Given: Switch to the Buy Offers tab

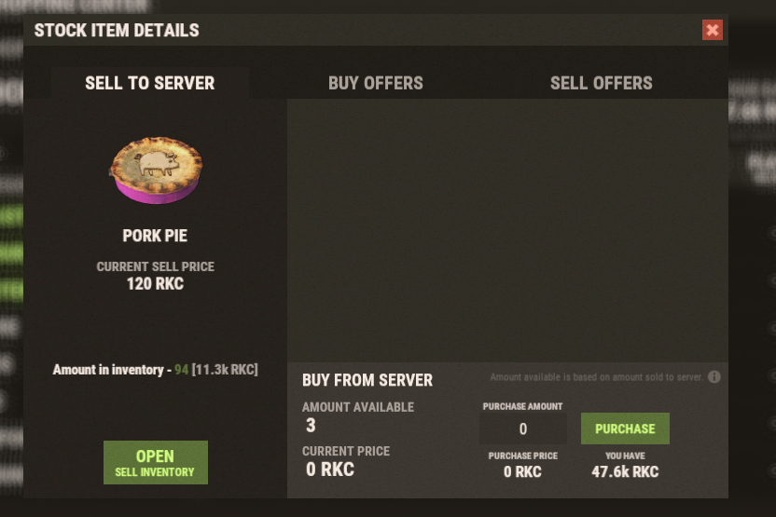Looking at the screenshot, I should (x=375, y=83).
